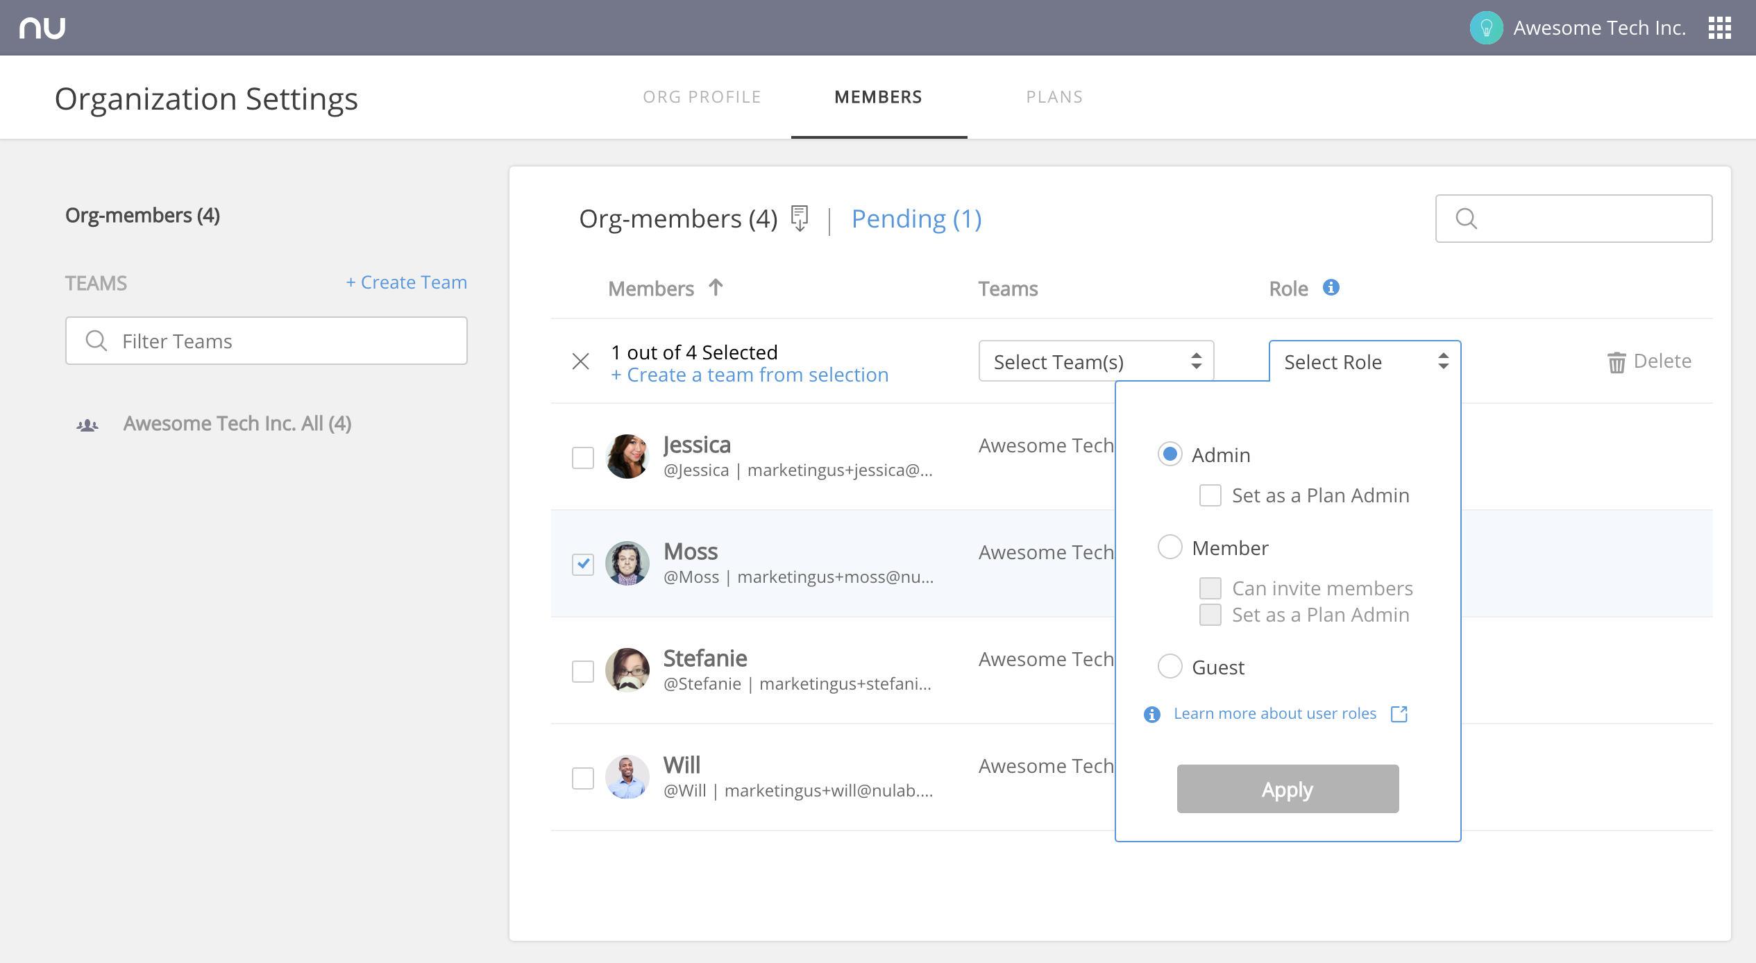Click + Create Team link

(406, 282)
